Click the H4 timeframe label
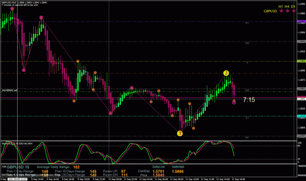 tap(287, 6)
